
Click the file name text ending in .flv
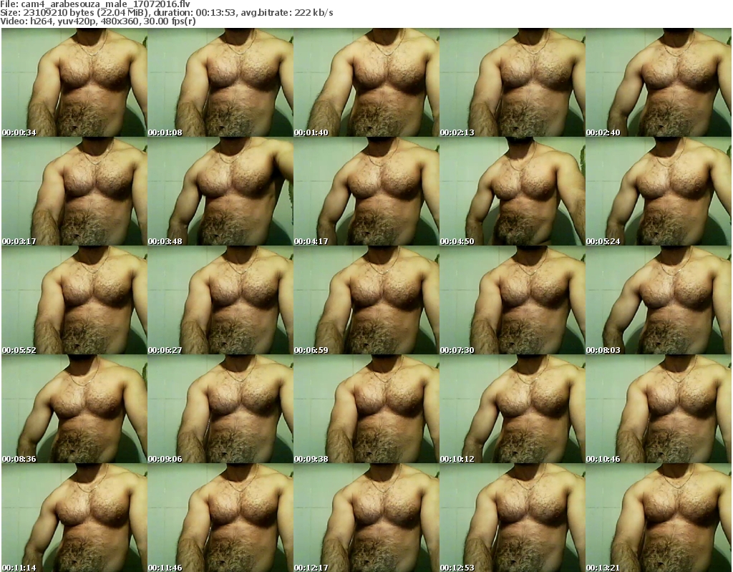pyautogui.click(x=106, y=4)
